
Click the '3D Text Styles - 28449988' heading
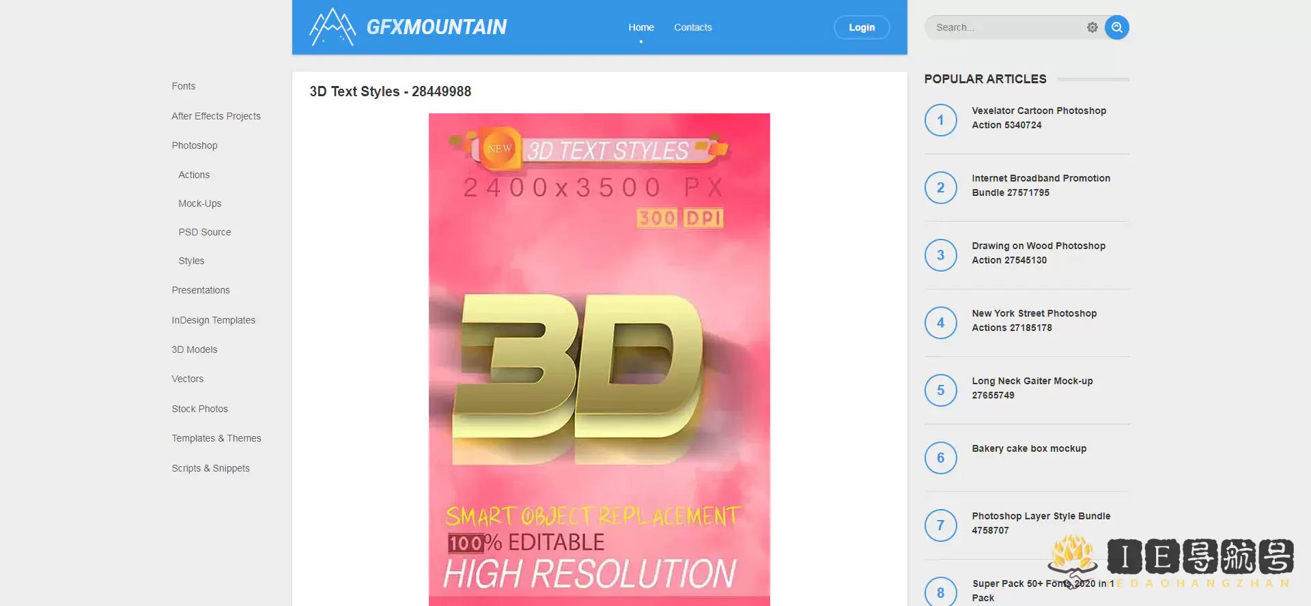tap(391, 91)
